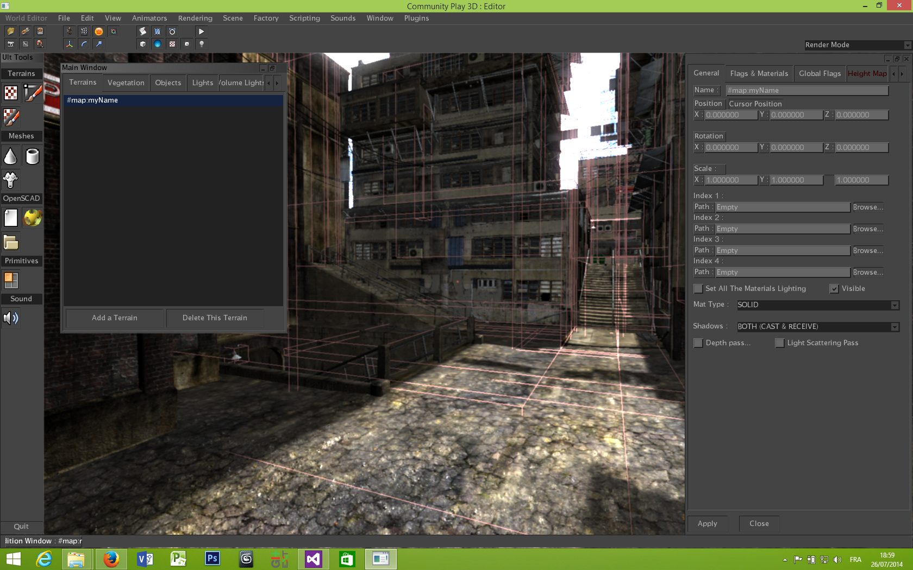Select the lightbulb light tool

click(201, 44)
